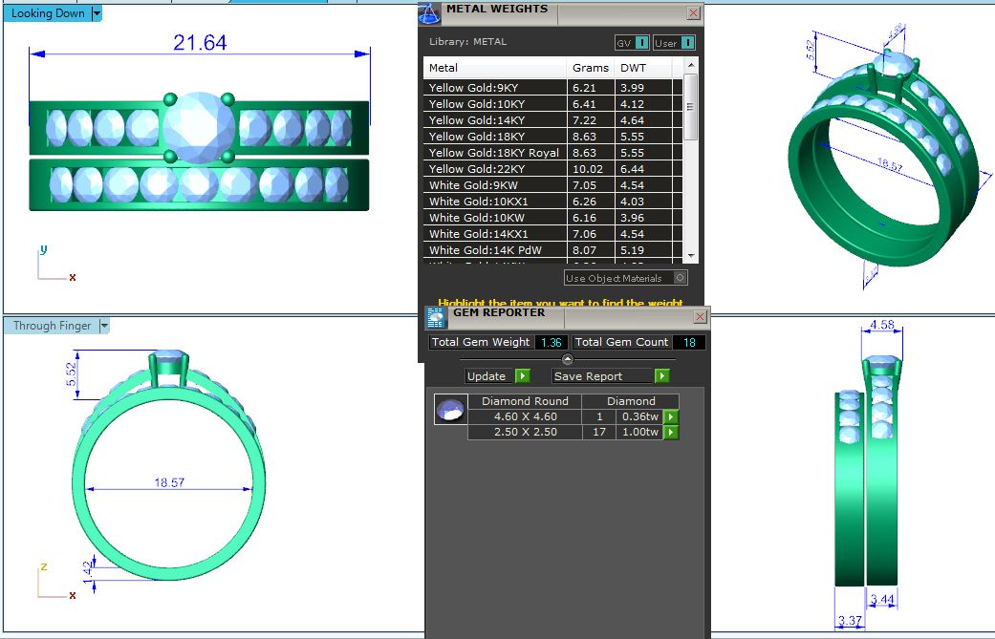Collapse the Gem Reporter totals section
Viewport: 995px width, 639px height.
point(568,359)
